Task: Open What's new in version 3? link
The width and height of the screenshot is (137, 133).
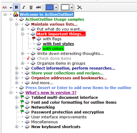Action: (51, 92)
